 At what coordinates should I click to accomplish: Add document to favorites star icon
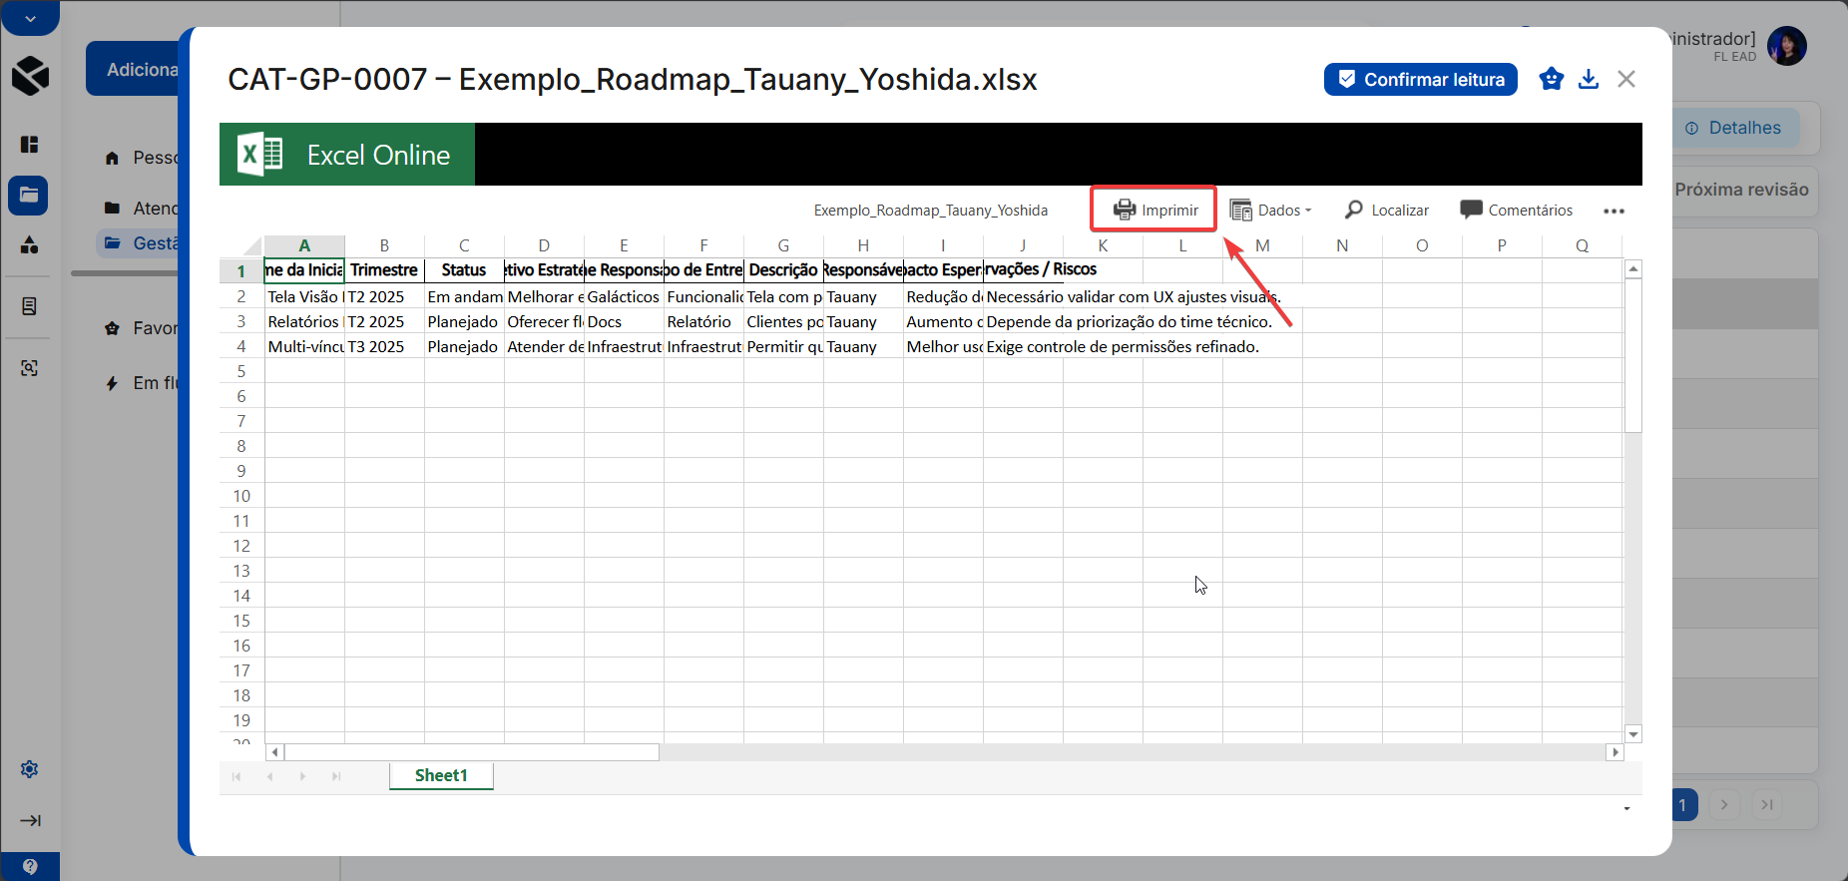click(x=1551, y=79)
